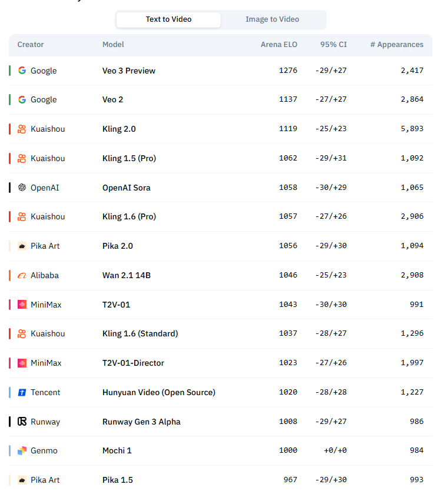Viewport: 448px width, 491px height.
Task: Click the Alibaba creator name
Action: coord(45,276)
